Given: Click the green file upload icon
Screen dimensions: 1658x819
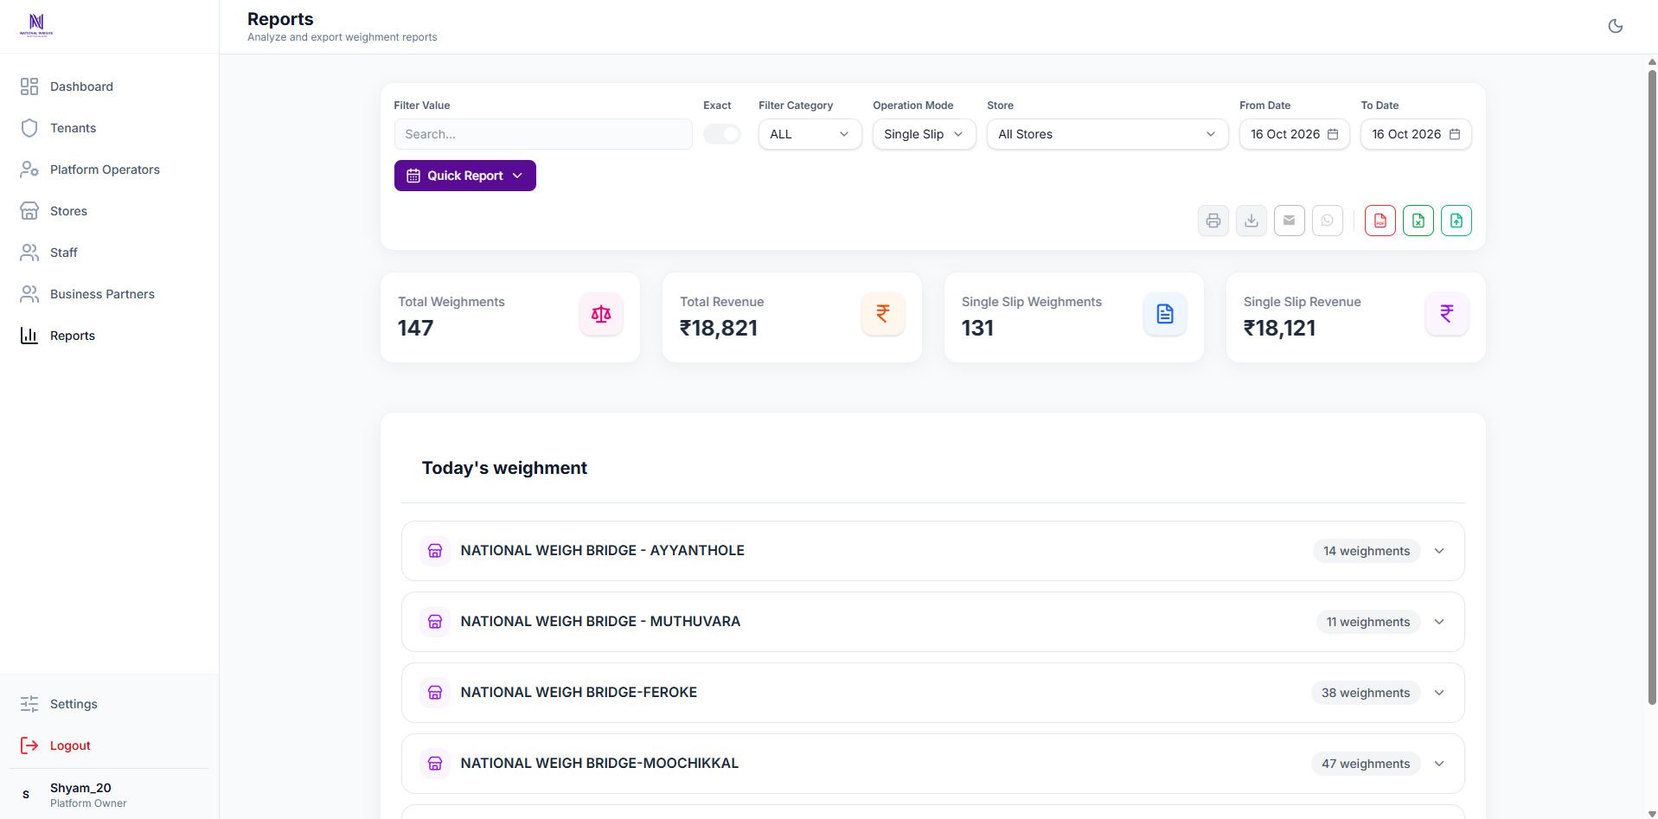Looking at the screenshot, I should pos(1456,221).
